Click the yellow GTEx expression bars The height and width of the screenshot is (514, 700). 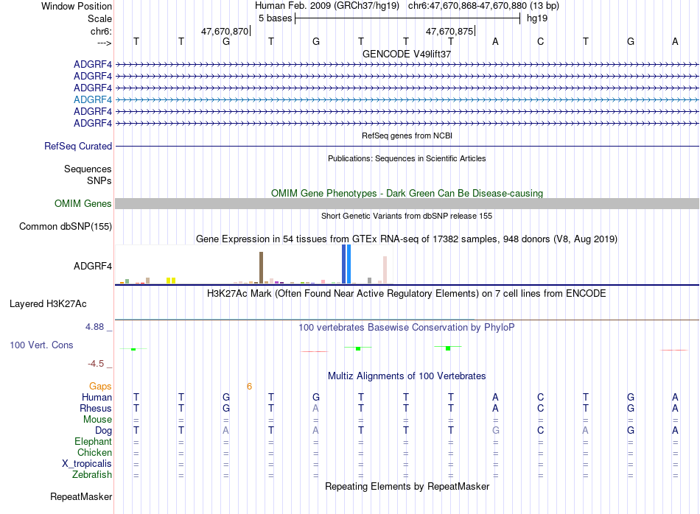coord(171,281)
